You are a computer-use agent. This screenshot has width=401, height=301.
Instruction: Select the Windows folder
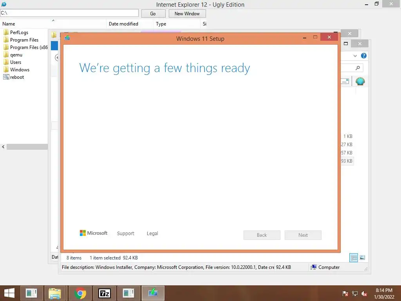coord(20,70)
